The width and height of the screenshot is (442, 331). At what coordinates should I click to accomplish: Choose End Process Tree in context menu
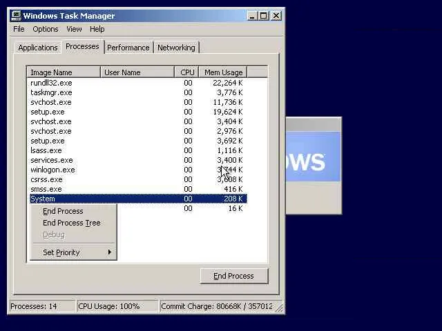(73, 223)
